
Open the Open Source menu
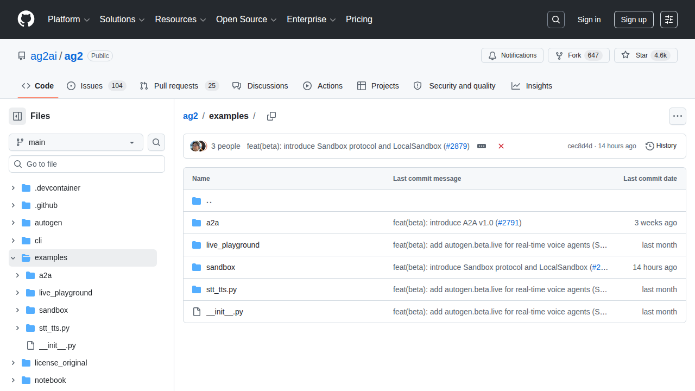click(x=247, y=20)
